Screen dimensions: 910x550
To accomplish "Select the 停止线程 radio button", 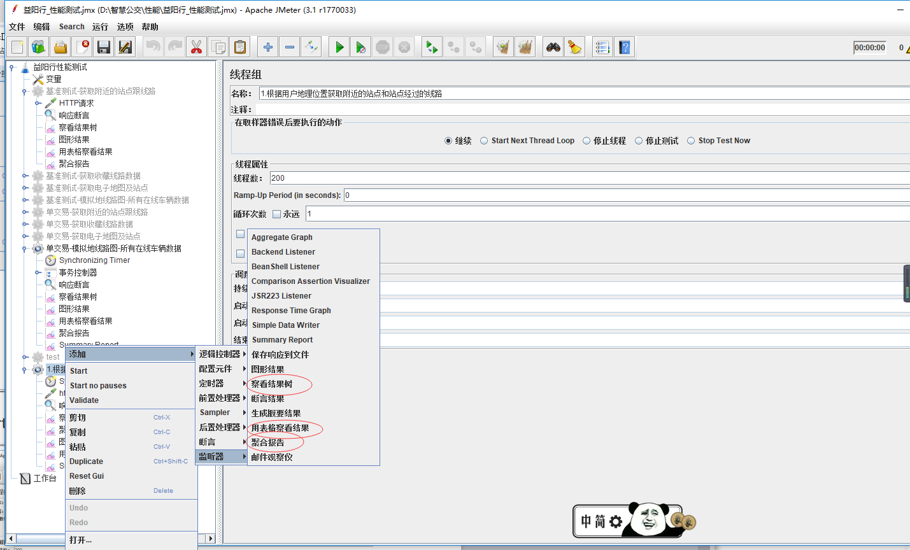I will 587,141.
